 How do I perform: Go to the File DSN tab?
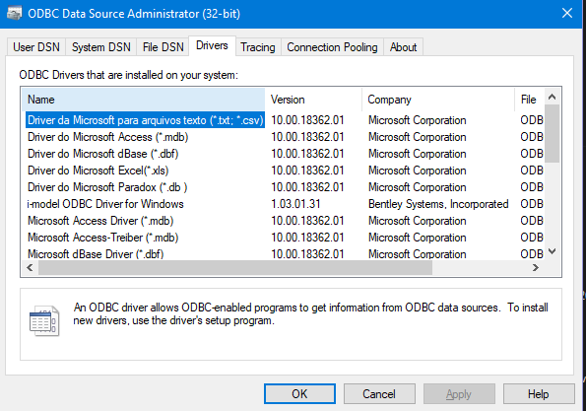(x=163, y=47)
